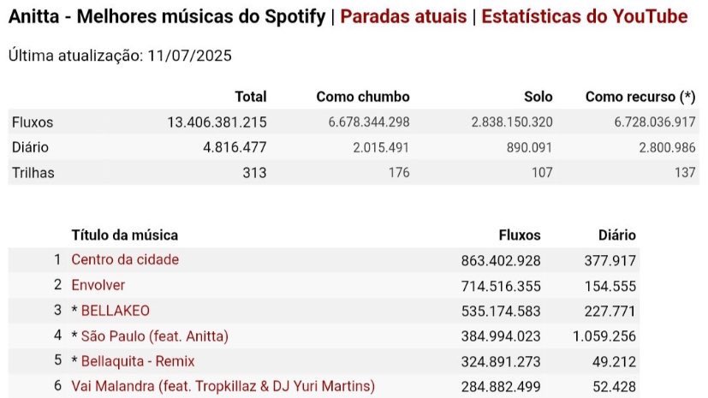Click the Solo column header
The image size is (708, 398).
[x=538, y=97]
